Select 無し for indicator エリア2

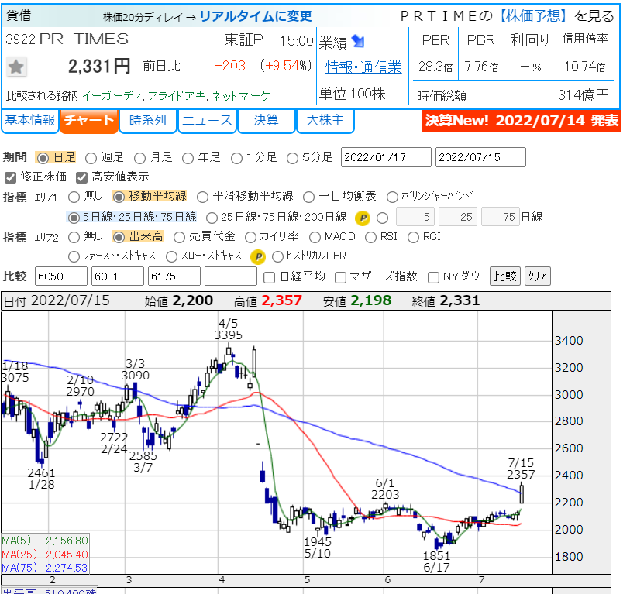(74, 237)
